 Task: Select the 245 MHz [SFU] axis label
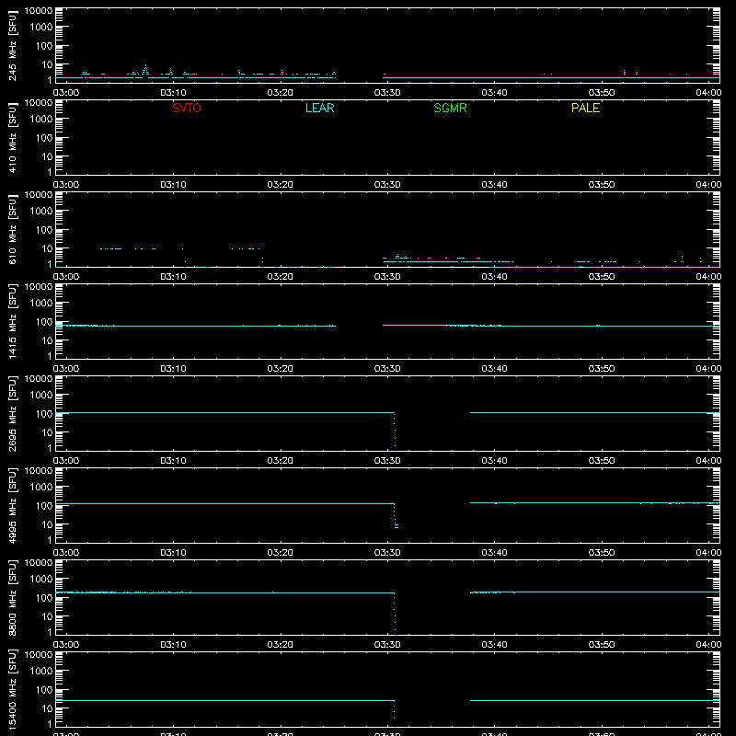click(12, 45)
